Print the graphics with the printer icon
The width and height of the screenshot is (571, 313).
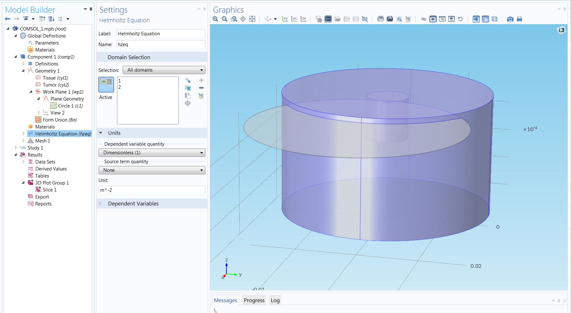pos(519,19)
